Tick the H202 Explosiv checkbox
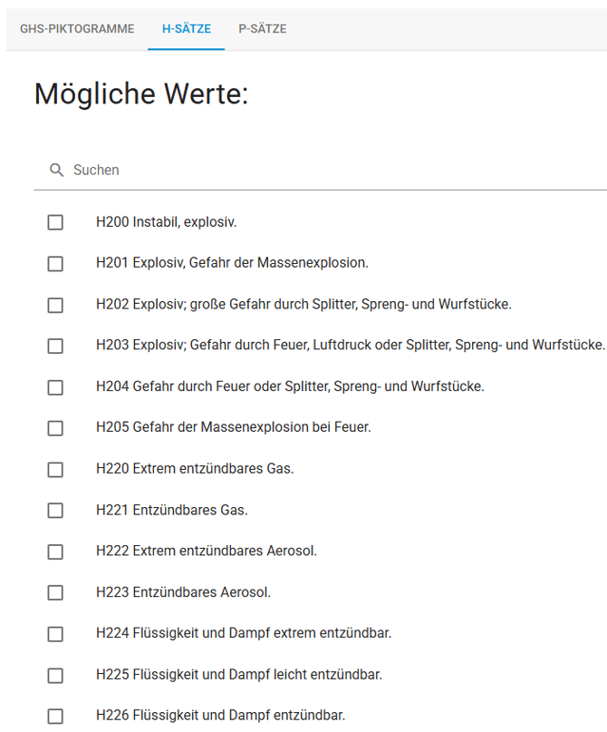 (x=55, y=305)
